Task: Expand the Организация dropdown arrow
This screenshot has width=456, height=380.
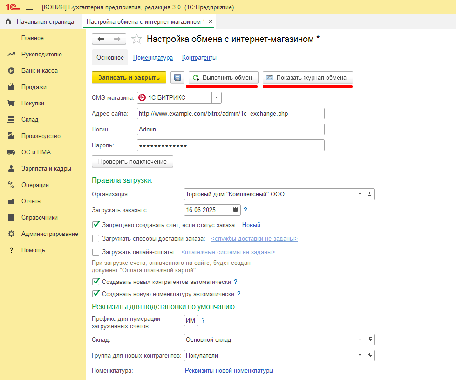Action: tap(360, 194)
